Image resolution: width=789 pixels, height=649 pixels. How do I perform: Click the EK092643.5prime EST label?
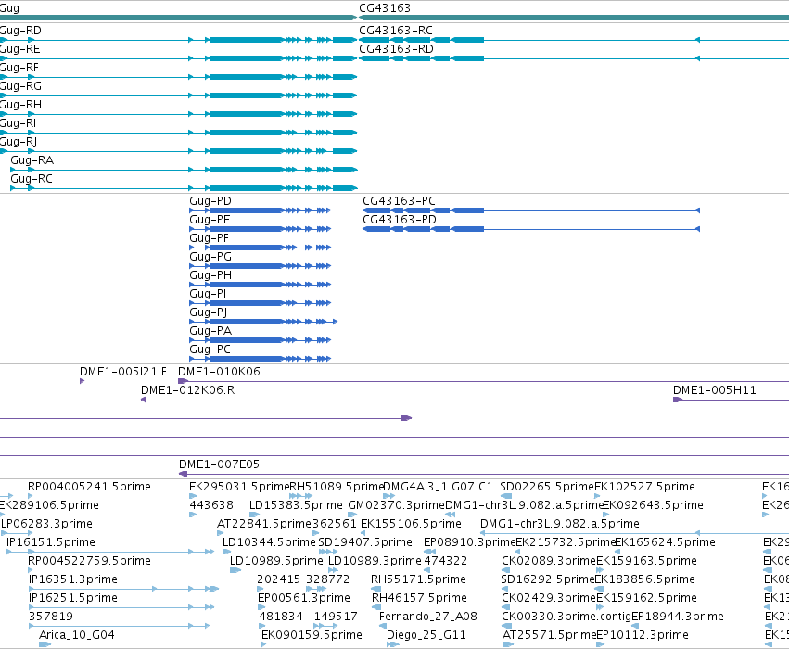pyautogui.click(x=653, y=505)
